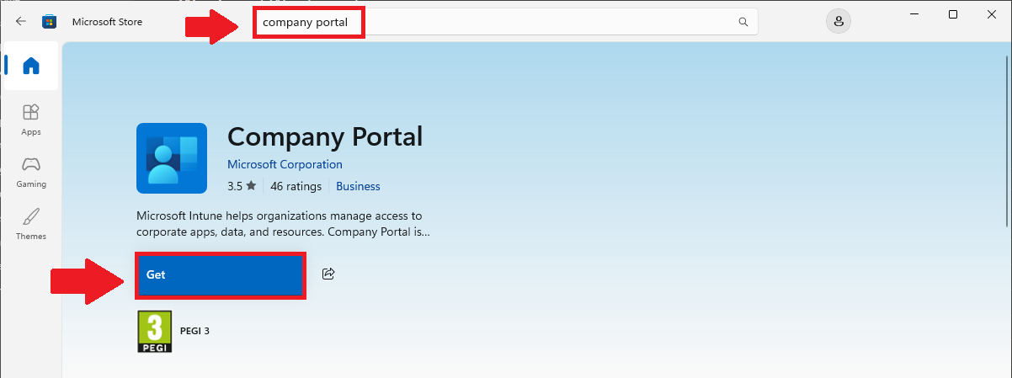Open the Home sidebar icon
Viewport: 1012px width, 378px height.
point(31,66)
